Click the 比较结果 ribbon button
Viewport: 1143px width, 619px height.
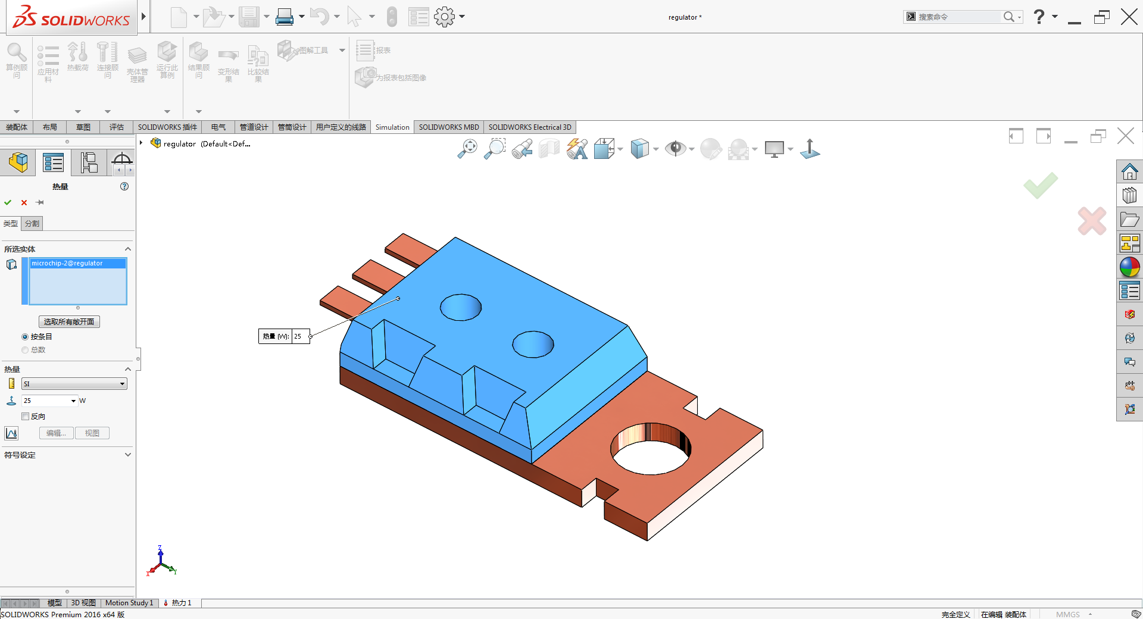[258, 63]
